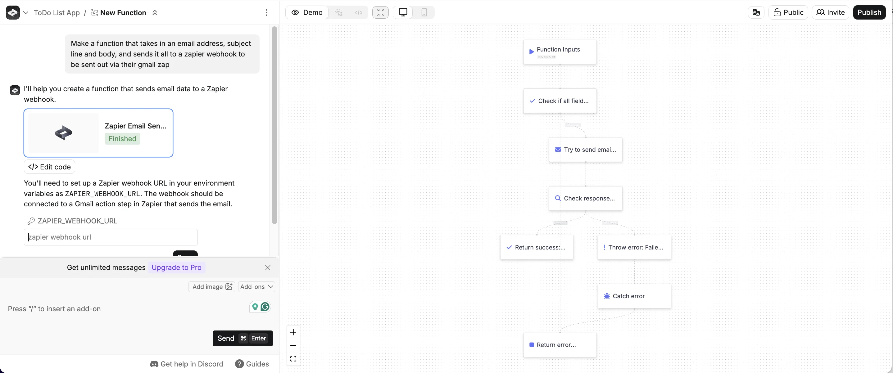Select the Demo tab
893x373 pixels.
click(307, 12)
